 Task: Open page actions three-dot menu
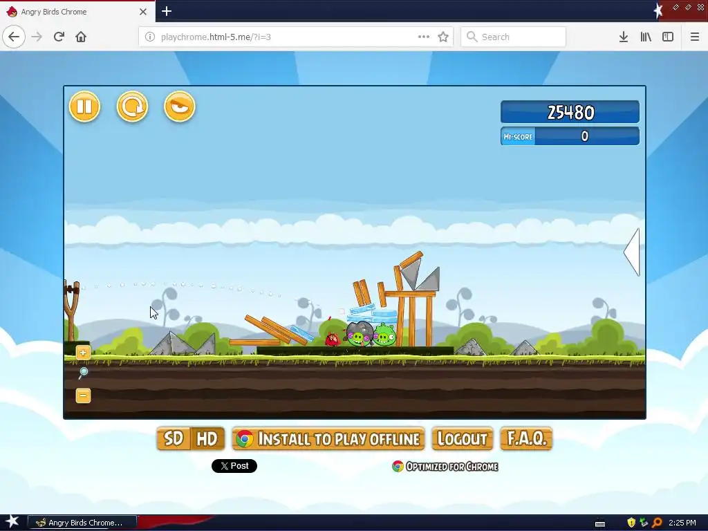(x=424, y=37)
